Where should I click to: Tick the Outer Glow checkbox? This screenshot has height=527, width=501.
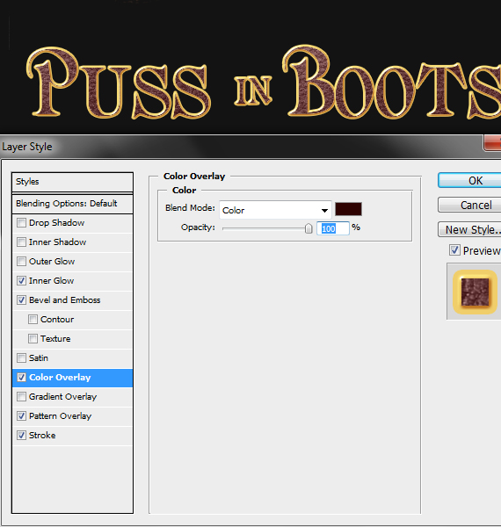pos(21,262)
